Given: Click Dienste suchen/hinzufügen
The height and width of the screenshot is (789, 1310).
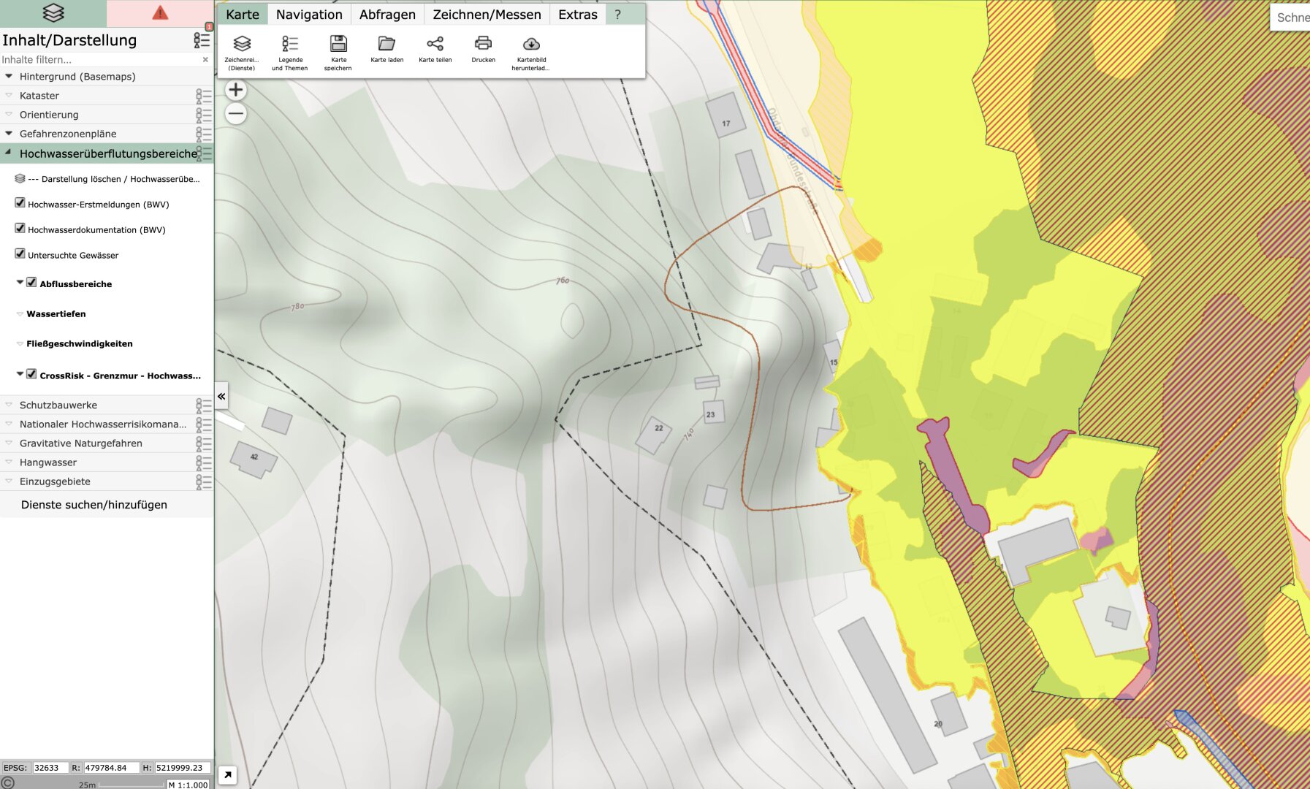Looking at the screenshot, I should click(x=94, y=505).
